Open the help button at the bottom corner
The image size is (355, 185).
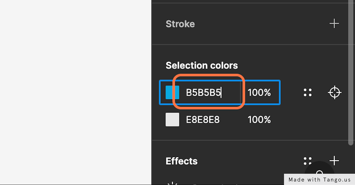(319, 173)
